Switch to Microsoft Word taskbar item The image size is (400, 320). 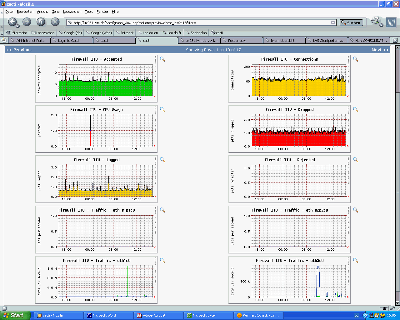[109, 315]
